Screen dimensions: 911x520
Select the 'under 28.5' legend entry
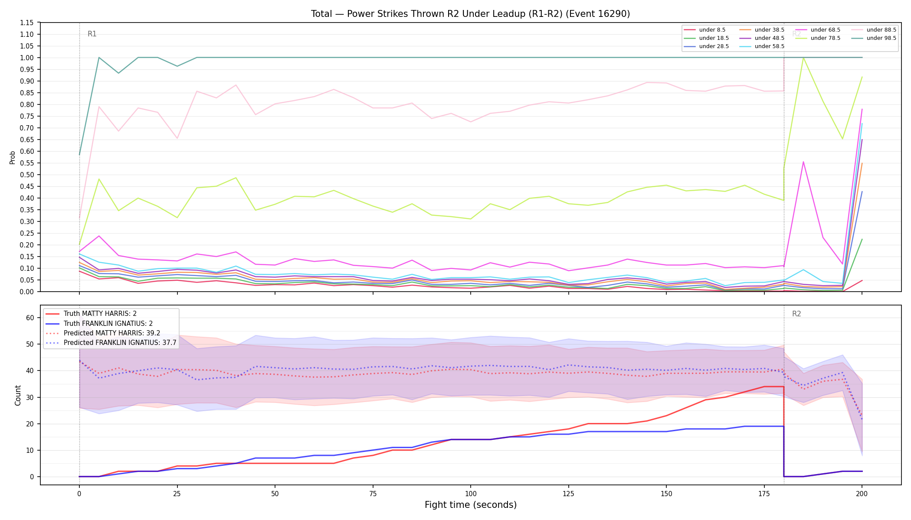click(706, 46)
